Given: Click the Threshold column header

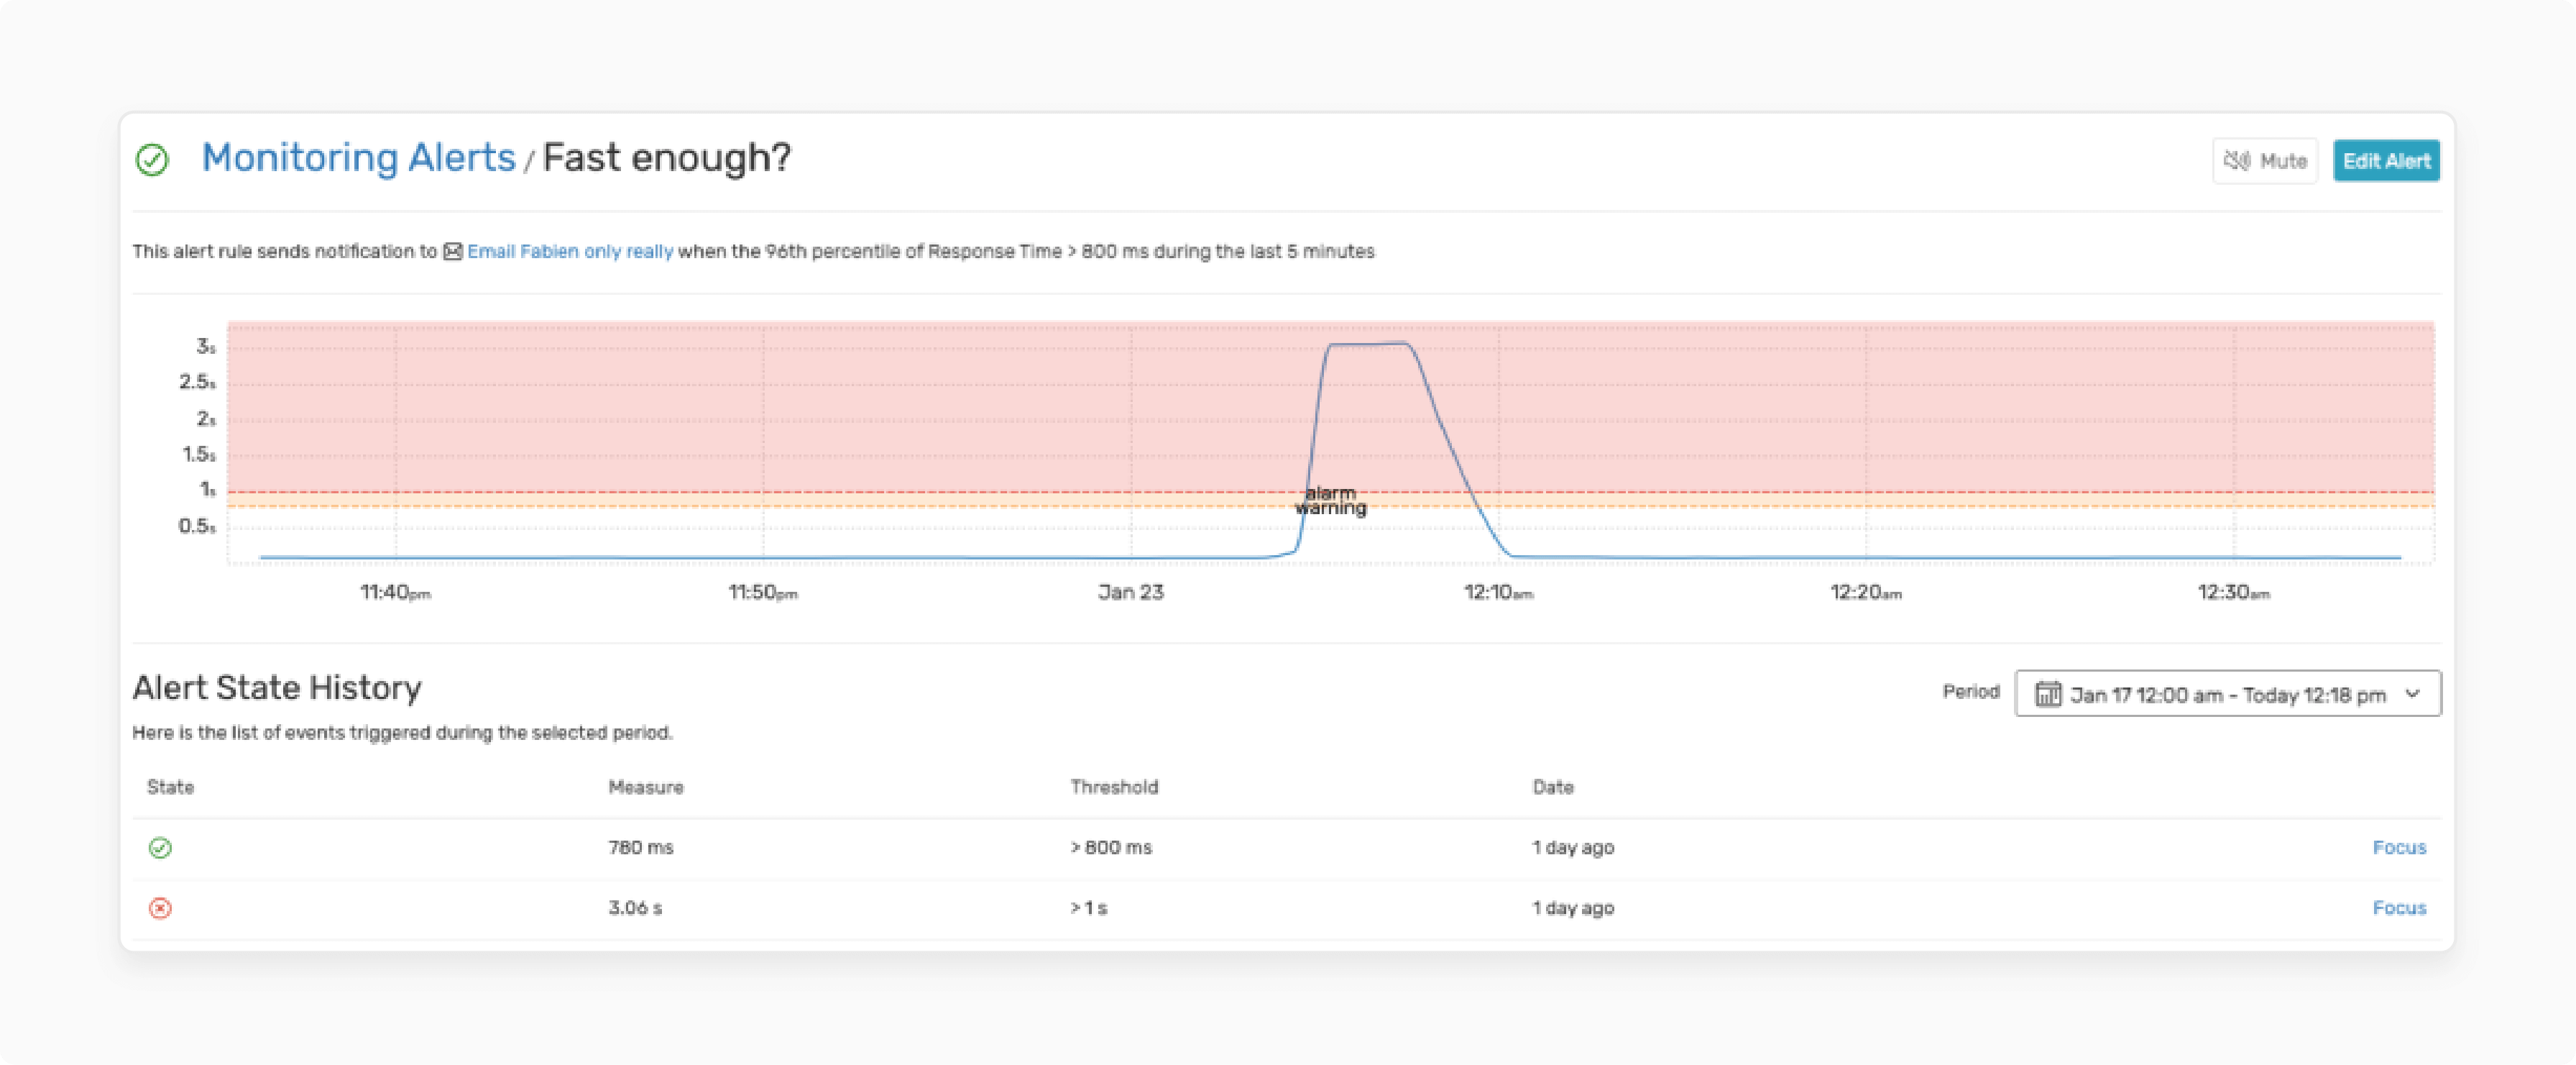Looking at the screenshot, I should (1114, 787).
